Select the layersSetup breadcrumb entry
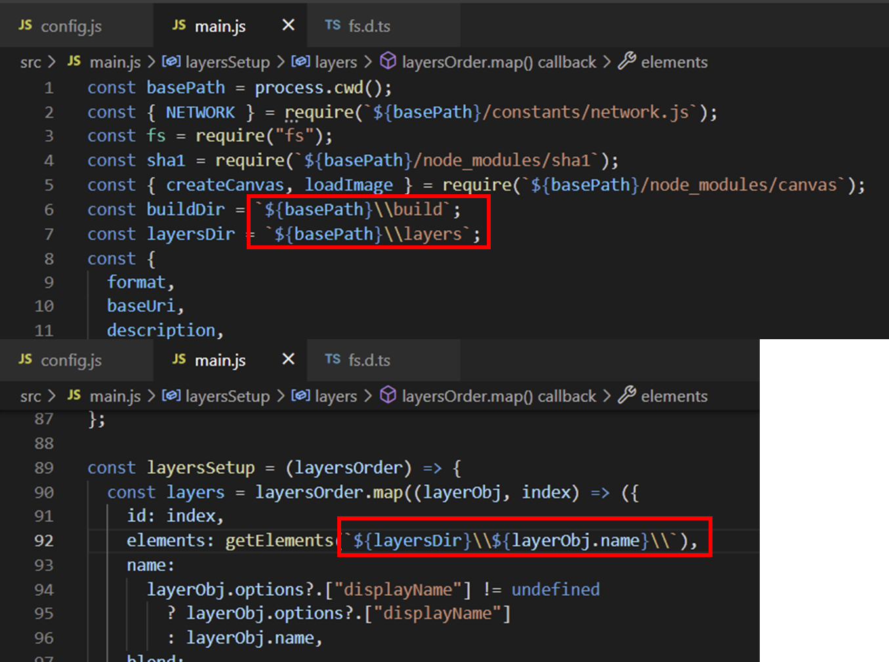889x662 pixels. tap(228, 62)
